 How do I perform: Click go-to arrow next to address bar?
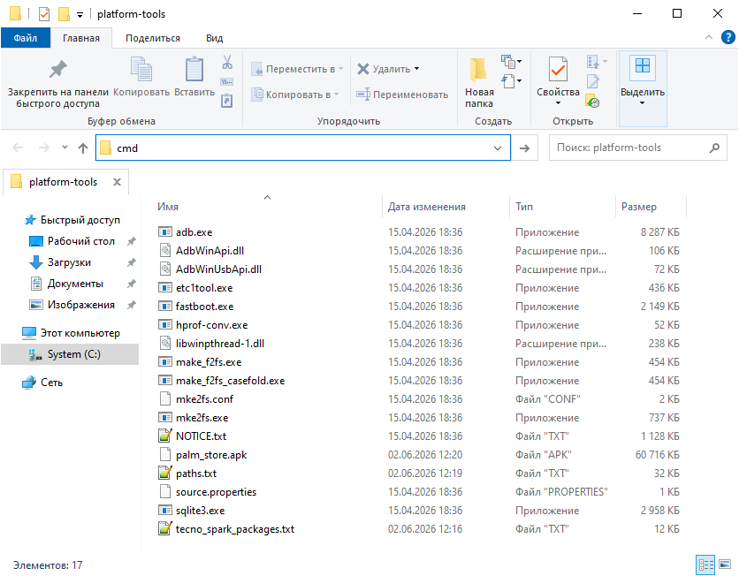click(524, 148)
